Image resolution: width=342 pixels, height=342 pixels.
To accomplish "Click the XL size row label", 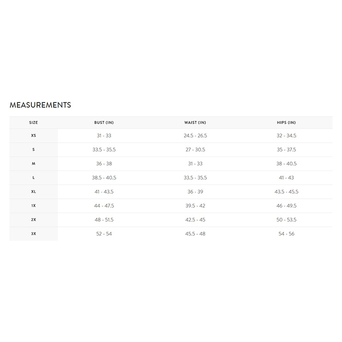I will click(34, 192).
